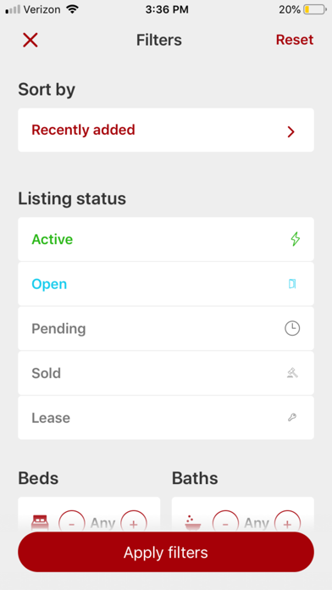Viewport: 332px width, 590px height.
Task: Click the blue door Open house icon
Action: pos(292,284)
